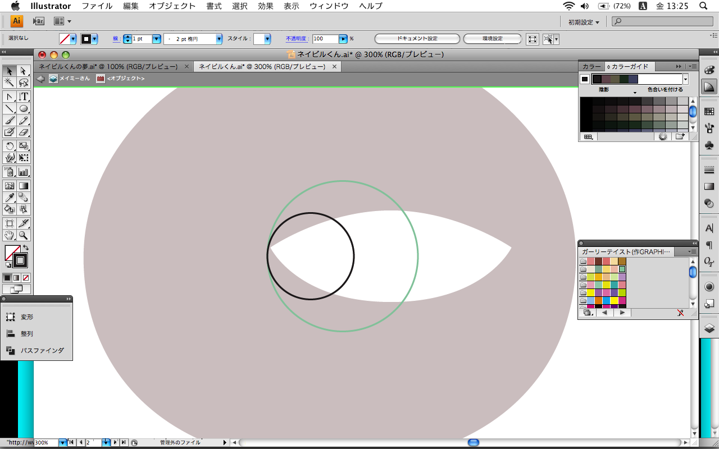The image size is (719, 449).
Task: Click the ドキュメント設定 button
Action: [x=417, y=39]
